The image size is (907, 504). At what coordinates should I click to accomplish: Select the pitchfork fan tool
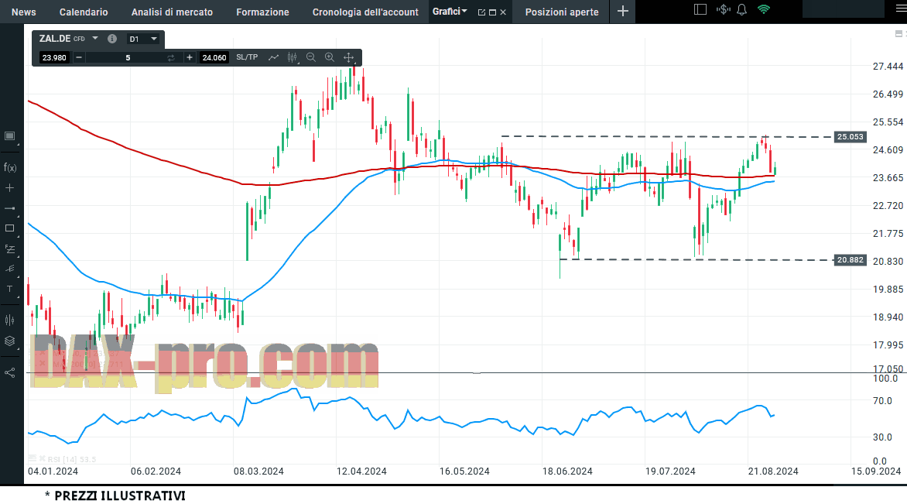click(x=10, y=269)
